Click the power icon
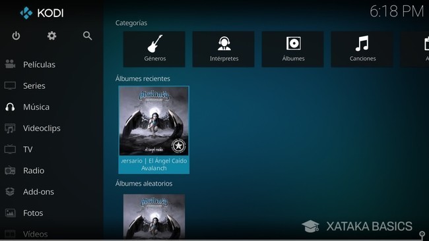This screenshot has height=241, width=429. coord(16,36)
